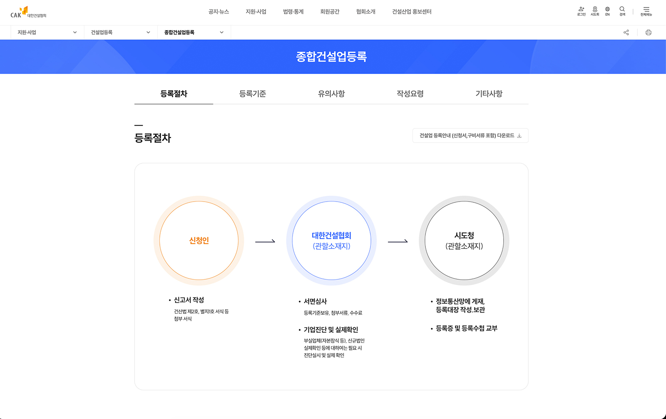Expand the 지원·사업 breadcrumb dropdown
This screenshot has height=419, width=666.
point(47,32)
